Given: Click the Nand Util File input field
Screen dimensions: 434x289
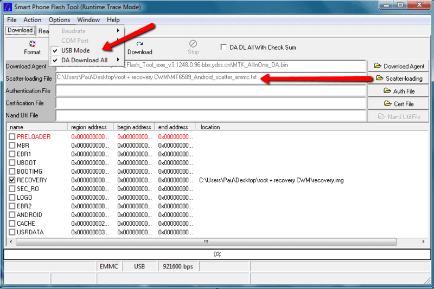Looking at the screenshot, I should (210, 115).
